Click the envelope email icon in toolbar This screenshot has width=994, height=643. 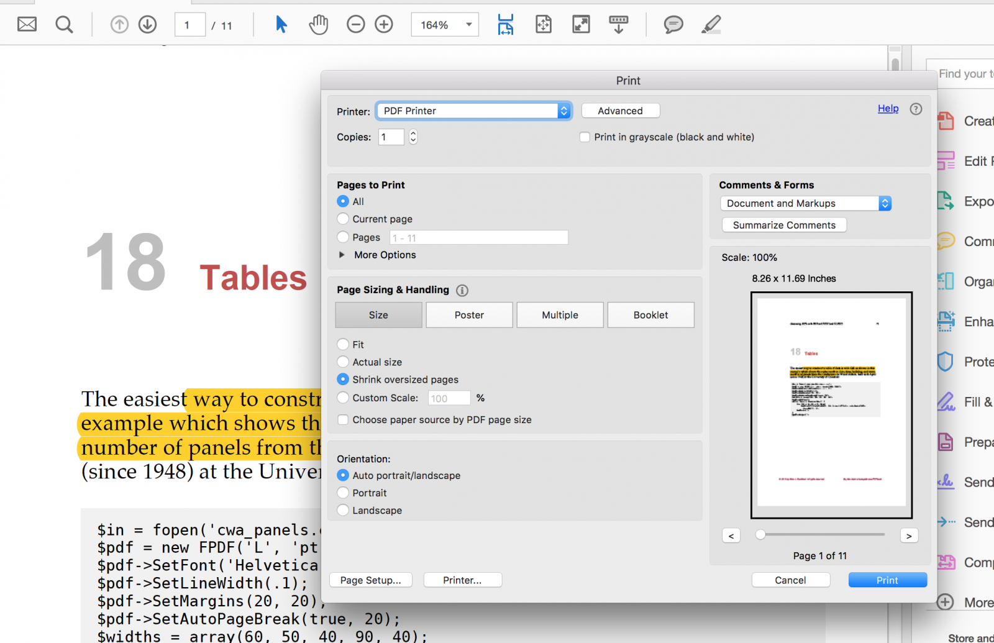coord(27,25)
